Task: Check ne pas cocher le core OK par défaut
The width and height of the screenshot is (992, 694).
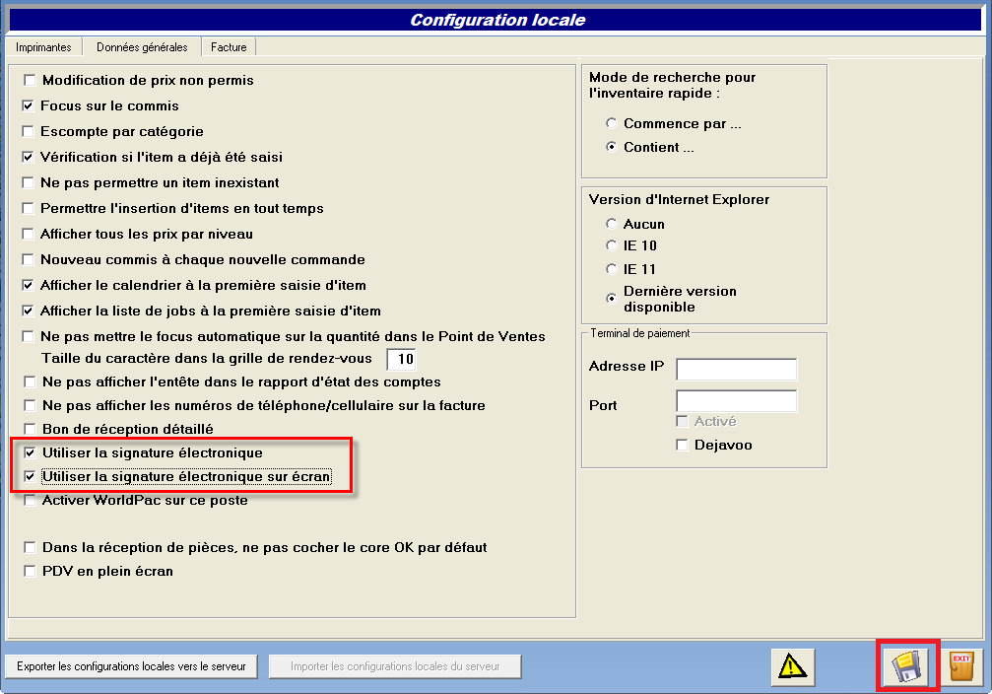Action: point(30,547)
